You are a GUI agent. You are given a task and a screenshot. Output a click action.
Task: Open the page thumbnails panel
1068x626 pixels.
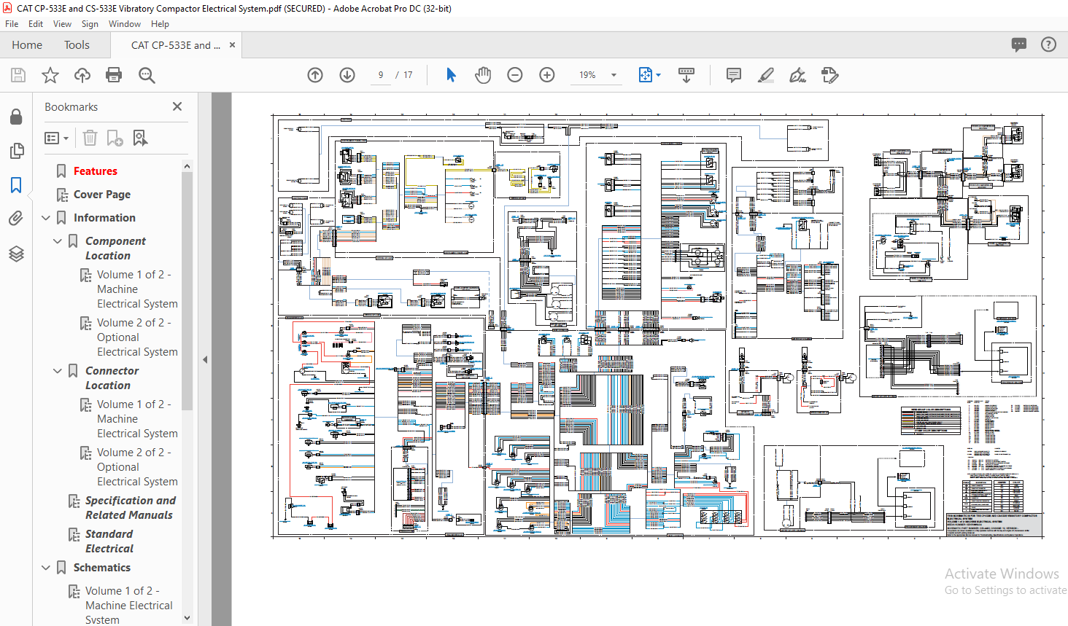16,151
